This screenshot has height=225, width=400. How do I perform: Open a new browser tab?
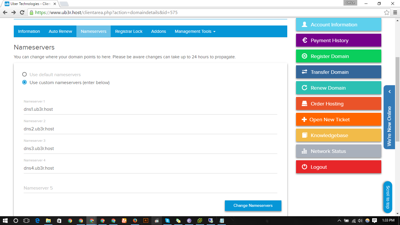click(64, 4)
